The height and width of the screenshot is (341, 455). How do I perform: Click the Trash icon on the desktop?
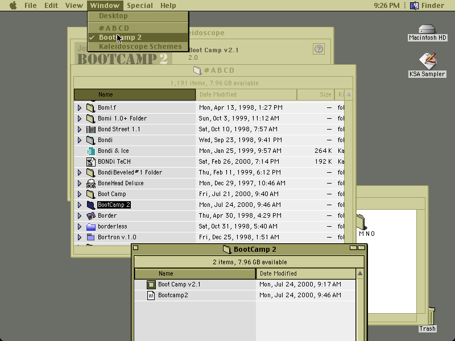(x=431, y=316)
